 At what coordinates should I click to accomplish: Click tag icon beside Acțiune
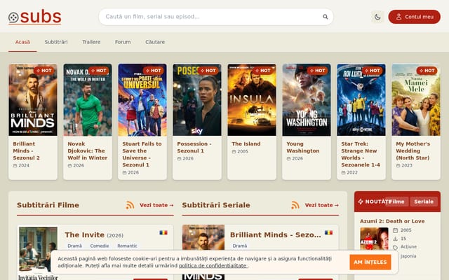[395, 247]
